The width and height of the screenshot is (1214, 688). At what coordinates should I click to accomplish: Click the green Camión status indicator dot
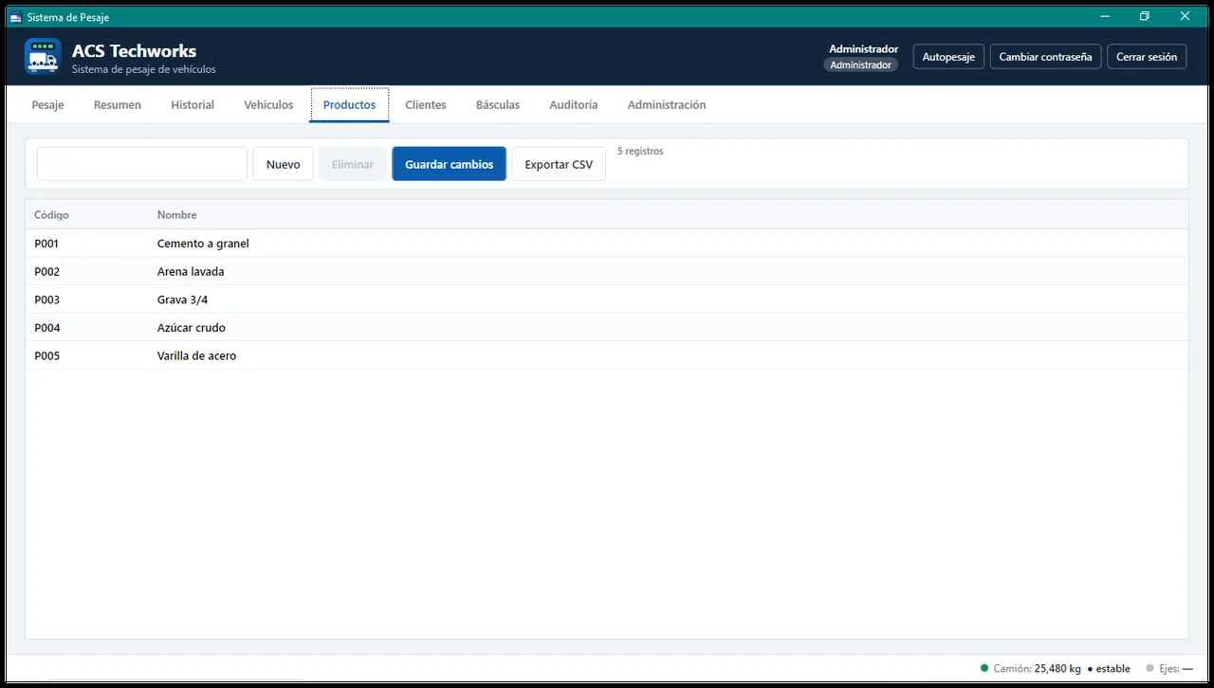click(x=984, y=668)
